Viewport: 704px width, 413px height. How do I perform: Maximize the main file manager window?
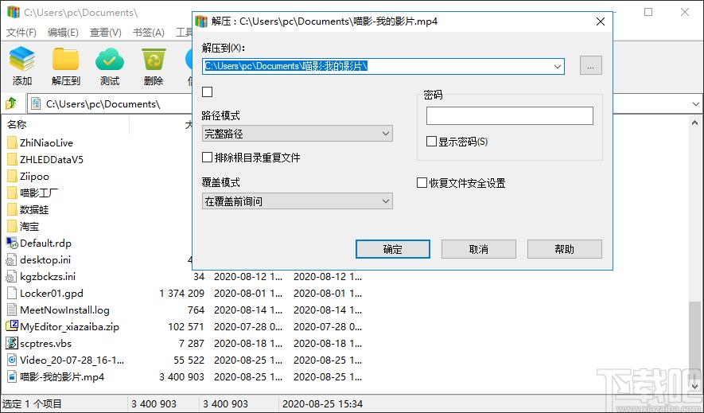click(x=648, y=12)
